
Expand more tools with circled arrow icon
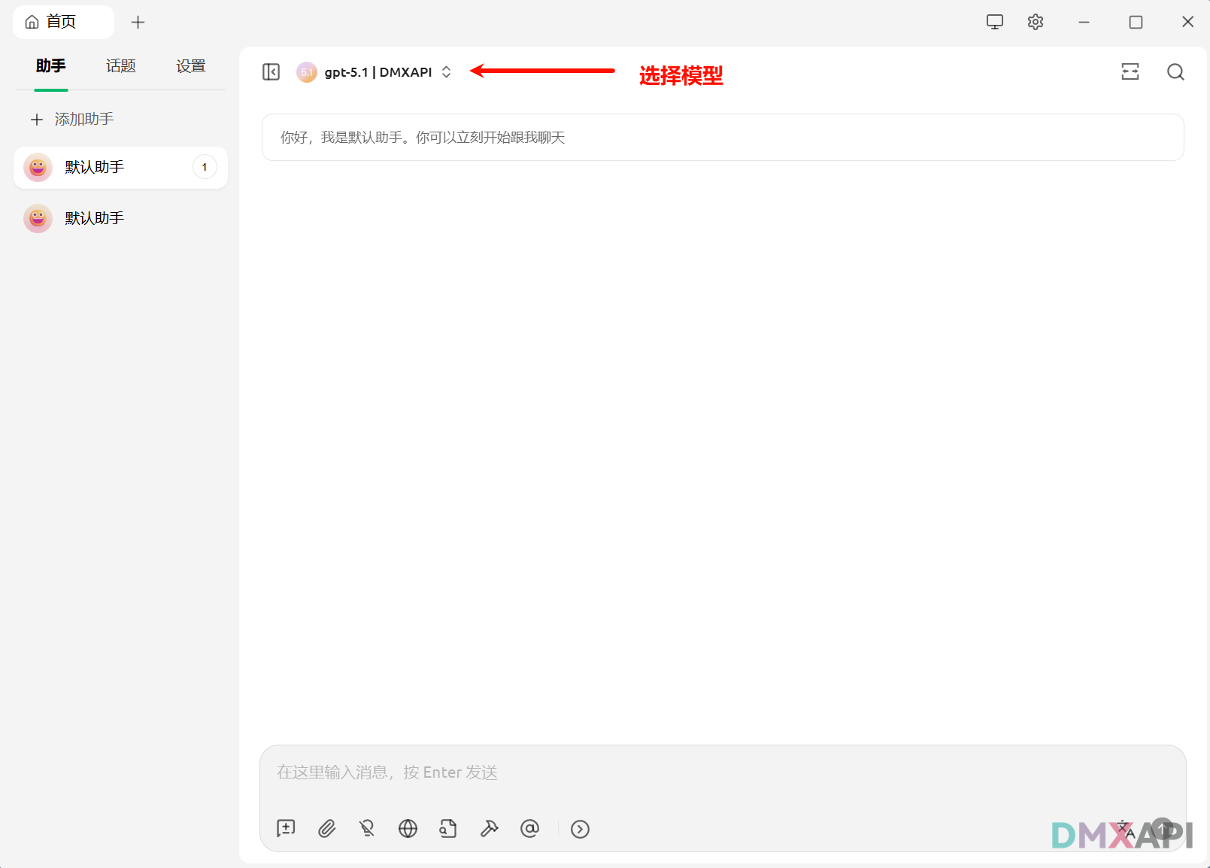(x=580, y=829)
